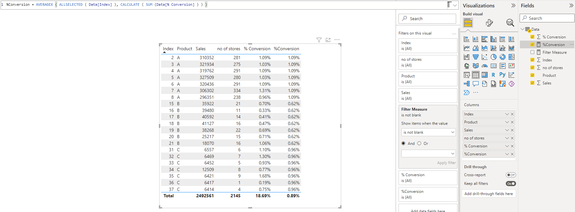The width and height of the screenshot is (575, 212).
Task: Select the stacked column chart visual
Action: 476,39
